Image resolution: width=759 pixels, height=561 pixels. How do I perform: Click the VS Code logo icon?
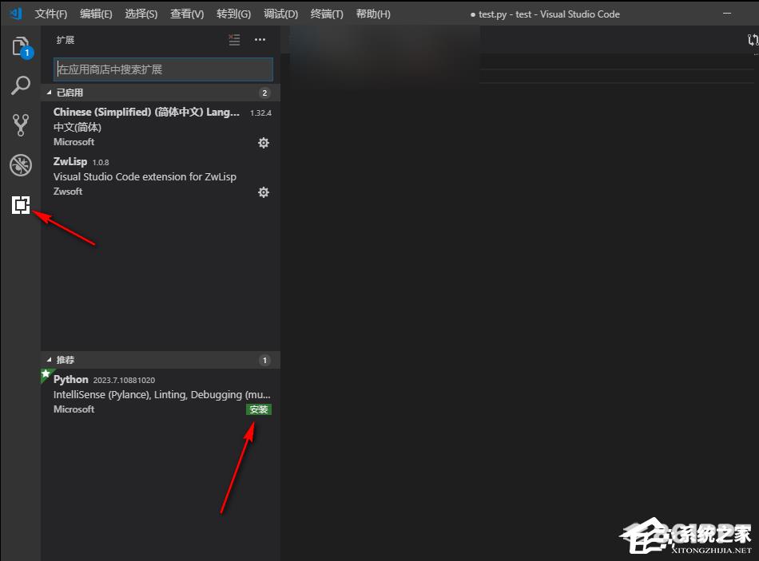pyautogui.click(x=15, y=14)
